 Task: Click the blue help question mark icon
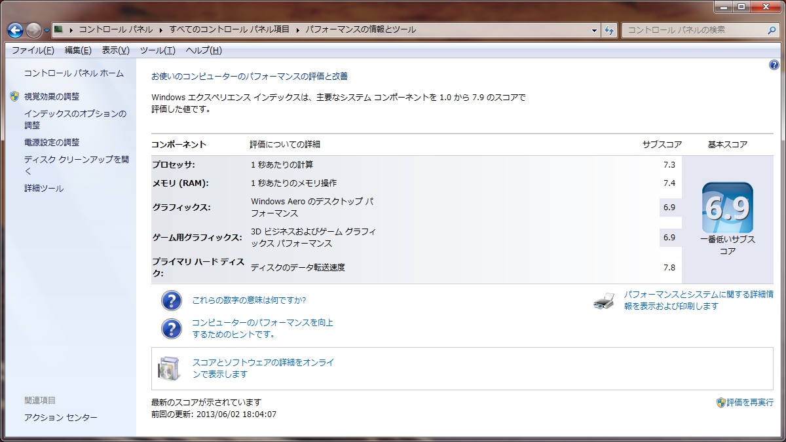coord(774,65)
